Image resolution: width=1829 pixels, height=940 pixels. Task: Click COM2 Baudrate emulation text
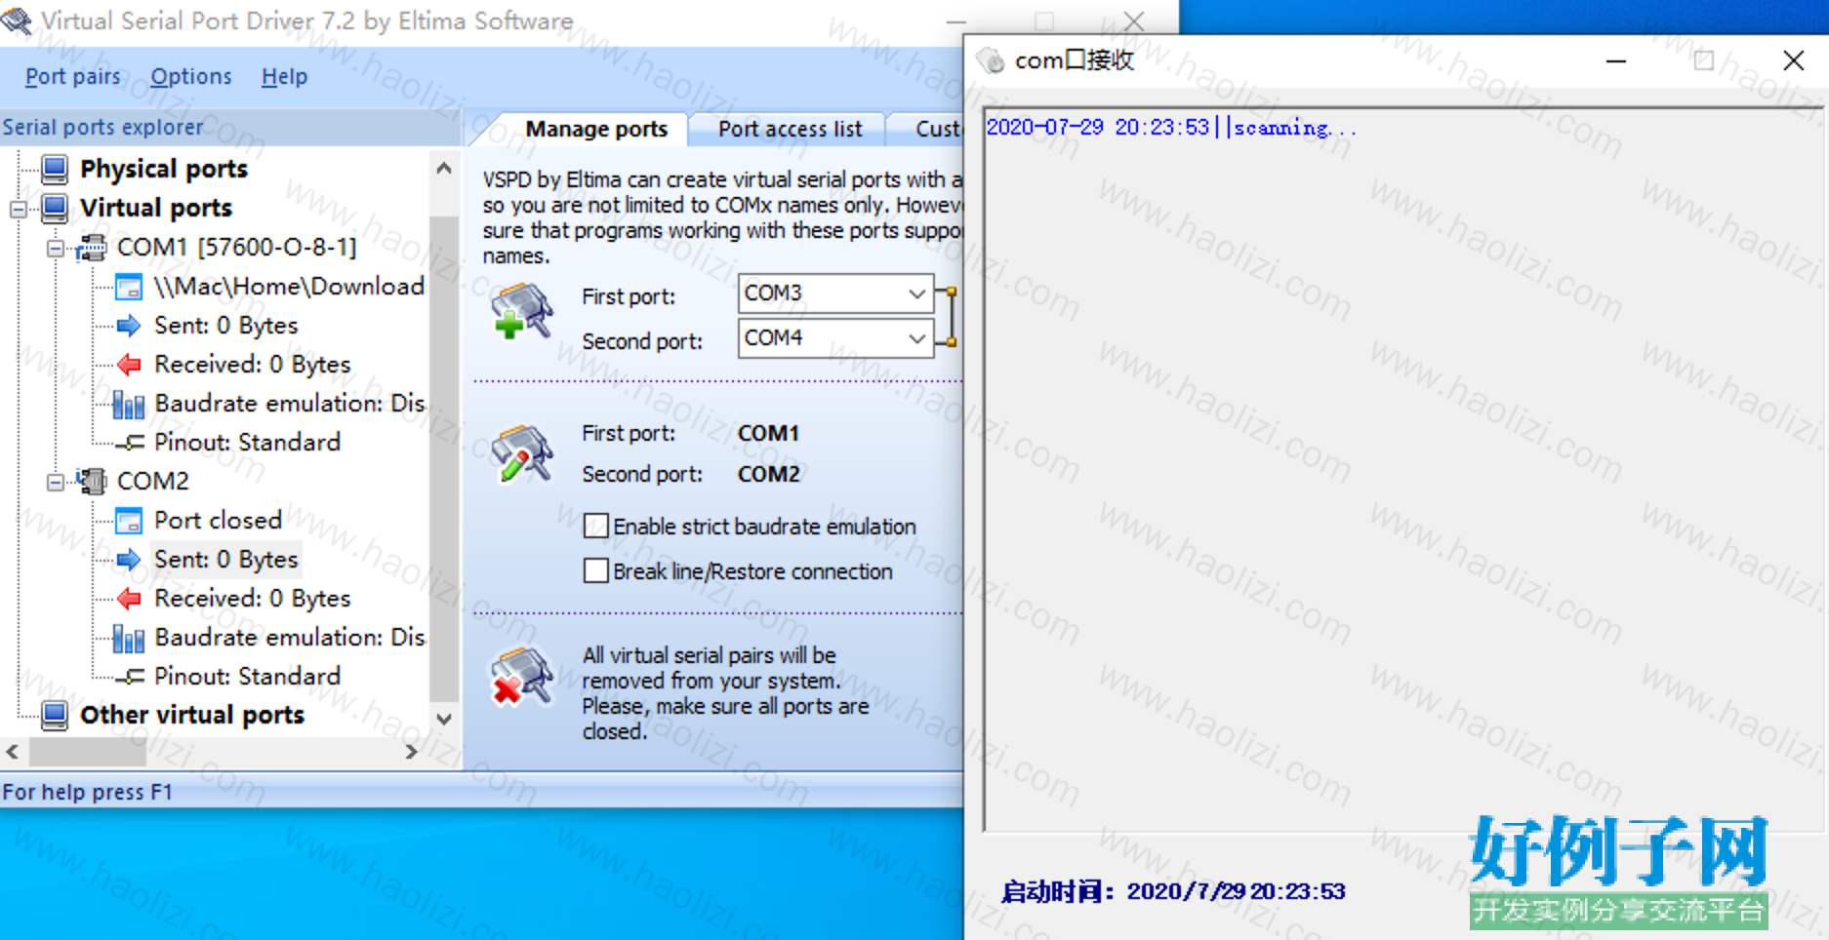[x=290, y=638]
